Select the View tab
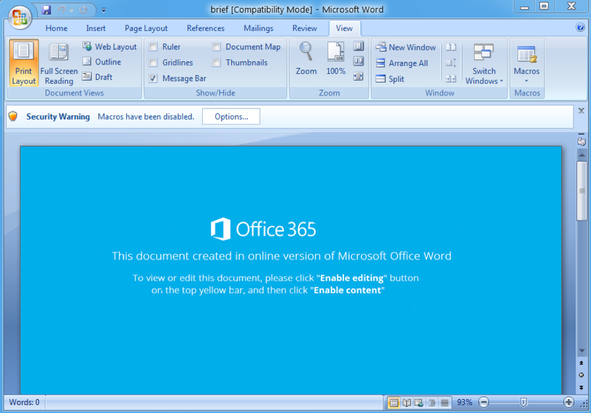Viewport: 591px width, 413px height. pos(345,29)
